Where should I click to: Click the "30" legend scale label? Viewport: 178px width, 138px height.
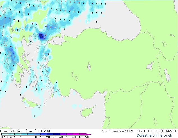tap(61, 137)
